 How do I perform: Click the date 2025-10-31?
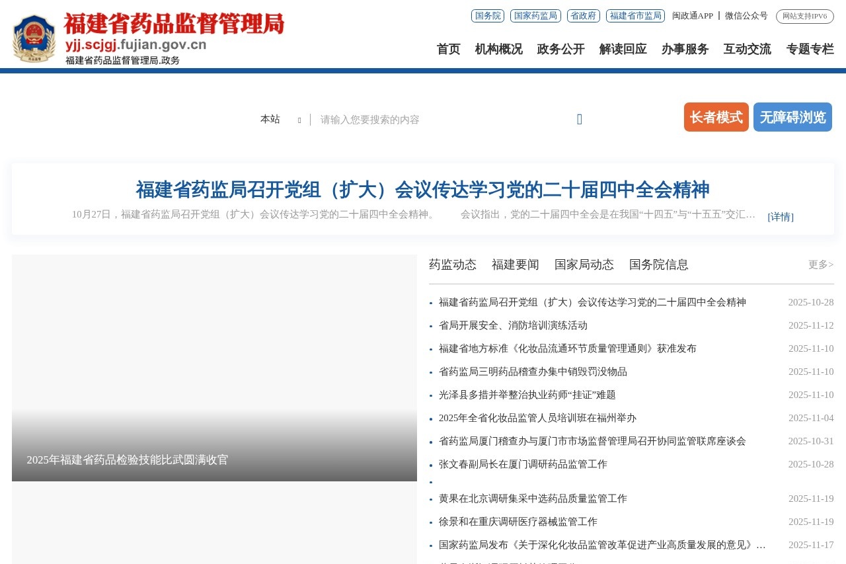[x=811, y=441]
